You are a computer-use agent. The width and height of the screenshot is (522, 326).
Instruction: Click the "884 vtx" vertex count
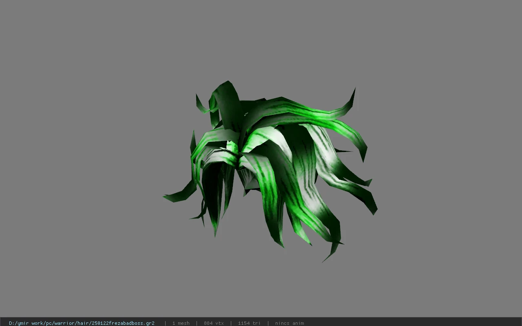coord(214,323)
